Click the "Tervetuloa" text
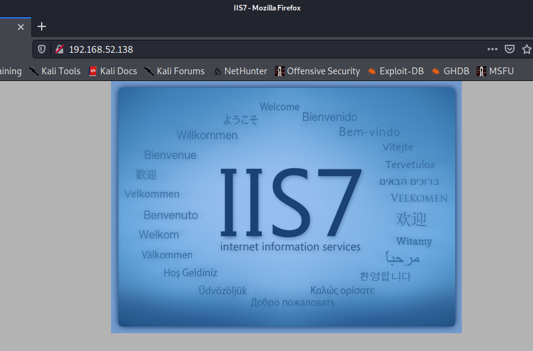533x351 pixels. (410, 164)
